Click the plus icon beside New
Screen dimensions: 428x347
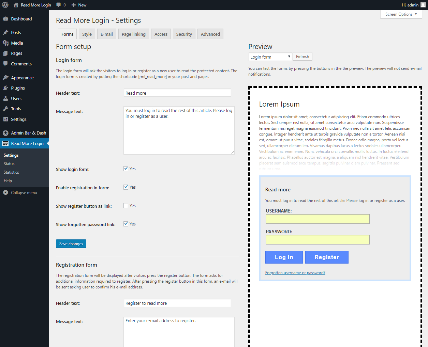(x=73, y=5)
